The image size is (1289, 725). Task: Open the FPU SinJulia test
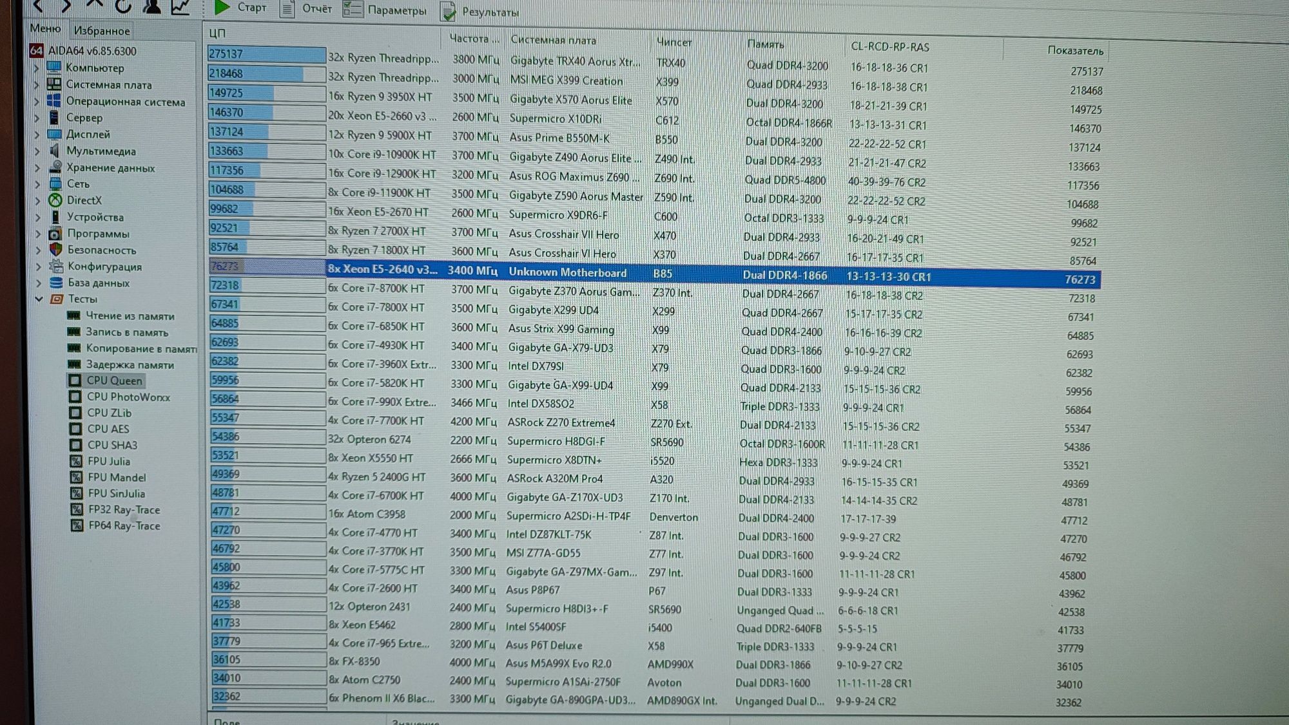(x=117, y=493)
